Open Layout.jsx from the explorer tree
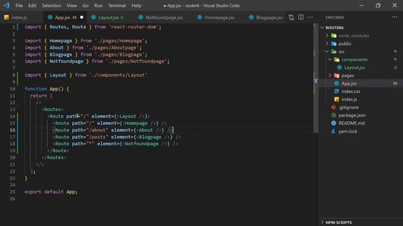This screenshot has height=226, width=403. click(x=355, y=67)
